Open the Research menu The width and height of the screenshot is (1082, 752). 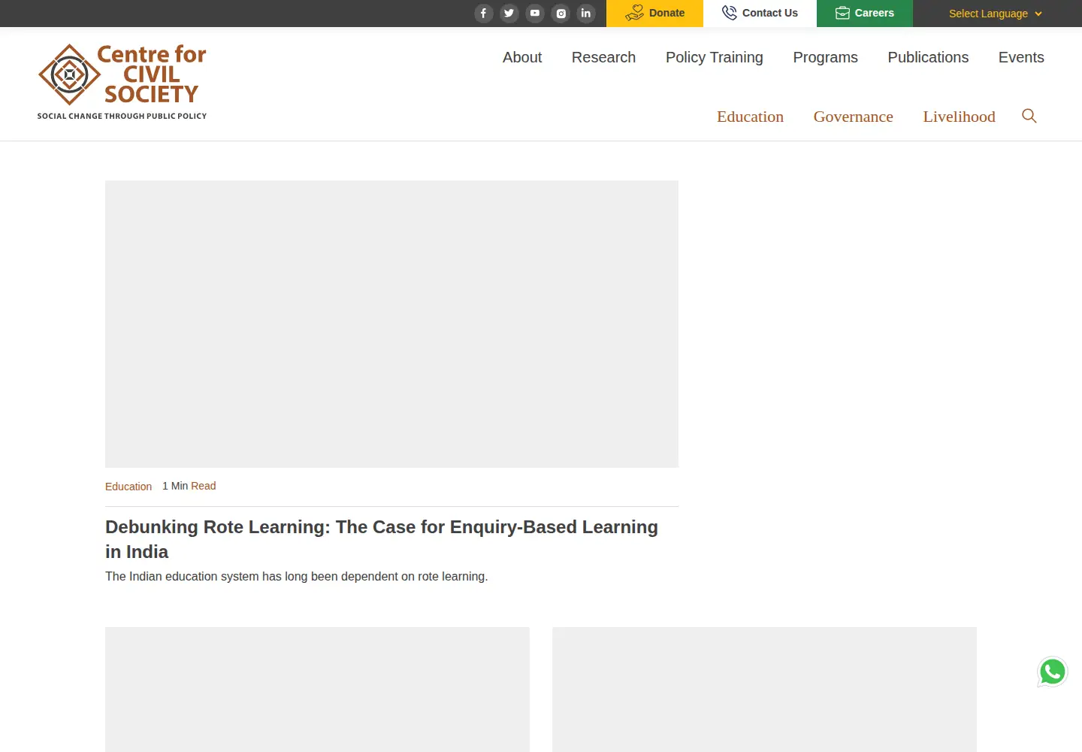pyautogui.click(x=603, y=57)
